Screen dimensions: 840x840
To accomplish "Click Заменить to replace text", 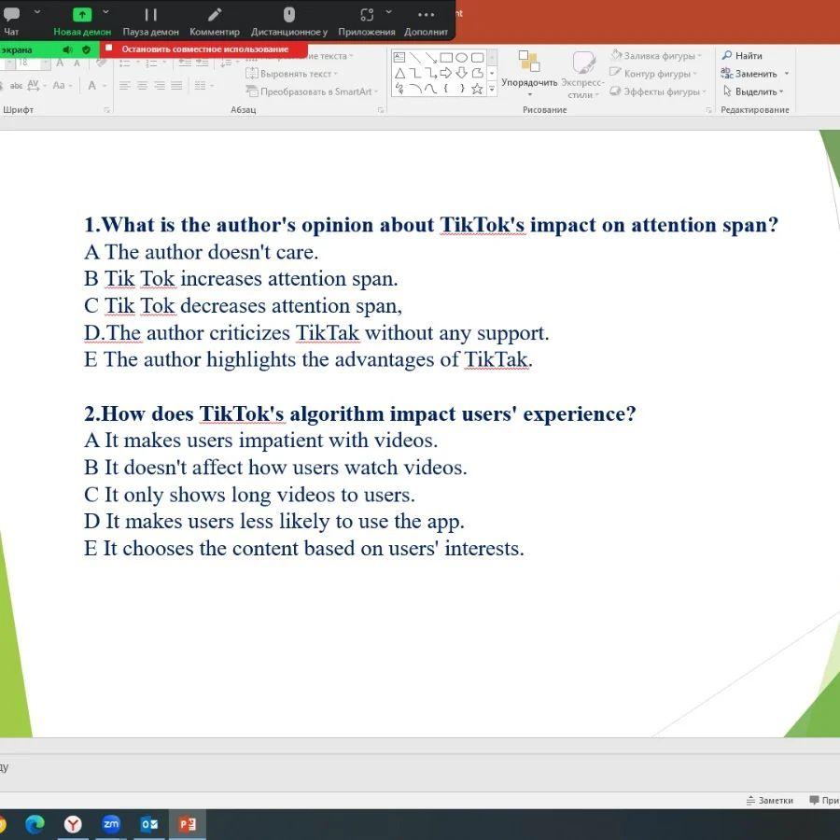I will tap(755, 74).
